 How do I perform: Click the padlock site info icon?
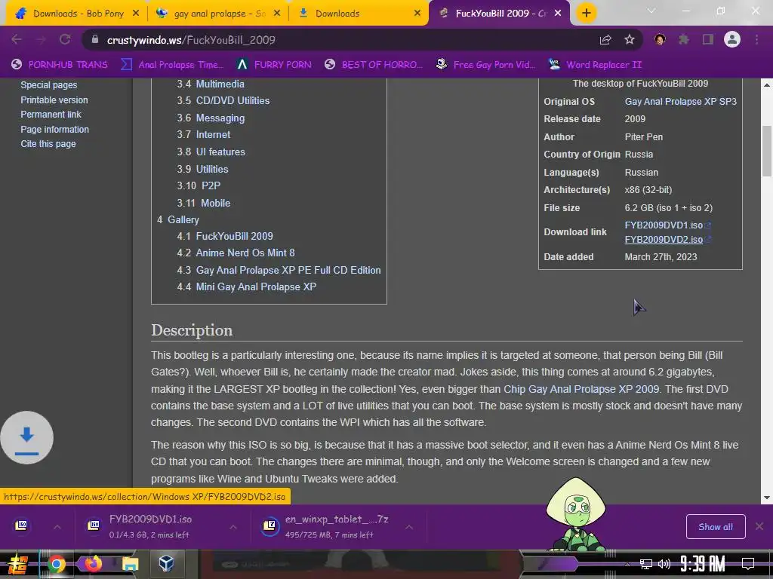coord(95,39)
